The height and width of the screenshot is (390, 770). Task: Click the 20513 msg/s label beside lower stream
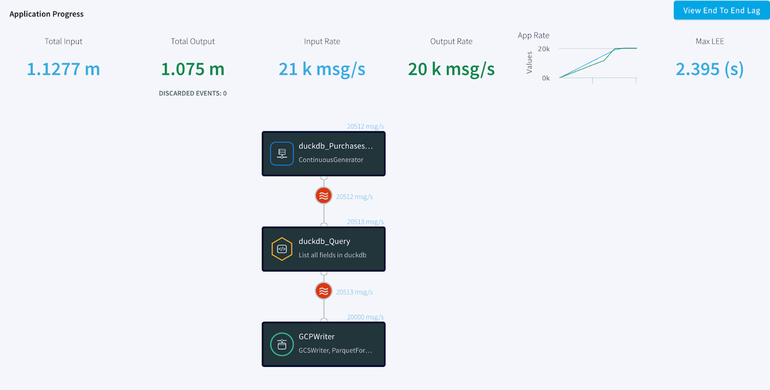click(x=354, y=292)
